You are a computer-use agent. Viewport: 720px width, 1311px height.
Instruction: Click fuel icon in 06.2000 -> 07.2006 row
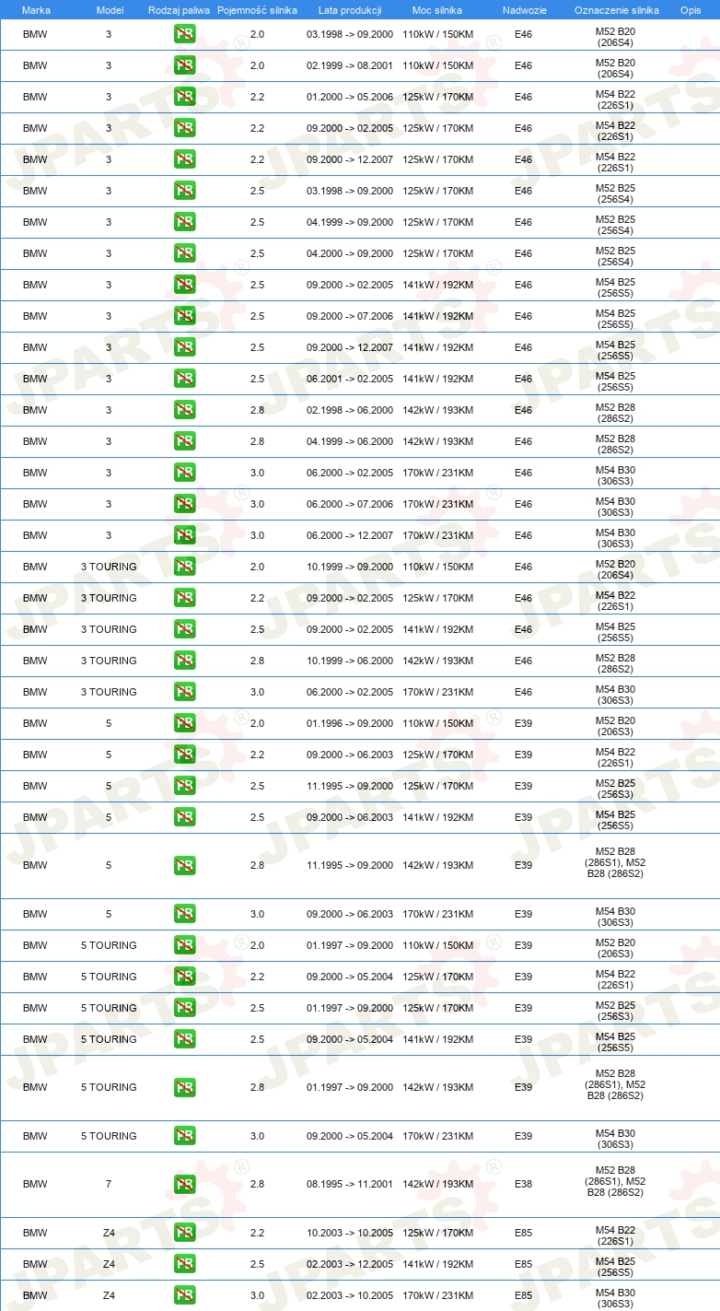(x=184, y=504)
